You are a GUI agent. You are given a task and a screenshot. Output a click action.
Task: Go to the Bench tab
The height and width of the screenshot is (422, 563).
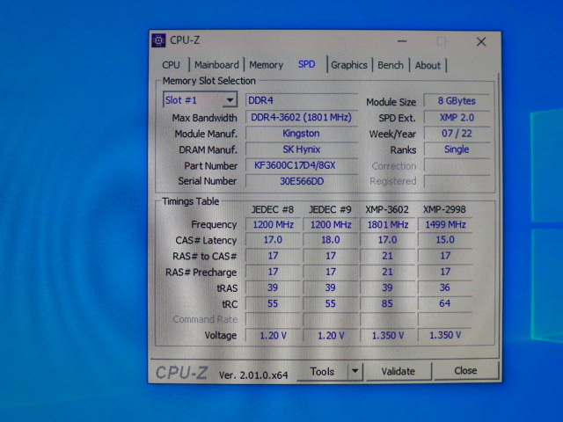pyautogui.click(x=391, y=65)
